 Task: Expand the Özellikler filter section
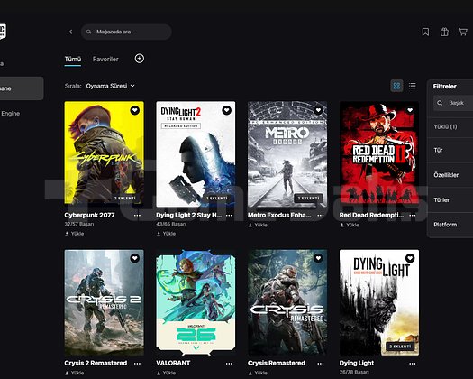point(450,175)
